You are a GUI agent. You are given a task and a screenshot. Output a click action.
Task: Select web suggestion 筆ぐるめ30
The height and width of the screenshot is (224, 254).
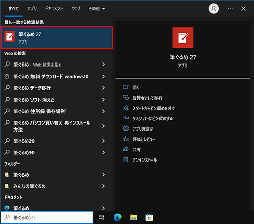pyautogui.click(x=24, y=153)
